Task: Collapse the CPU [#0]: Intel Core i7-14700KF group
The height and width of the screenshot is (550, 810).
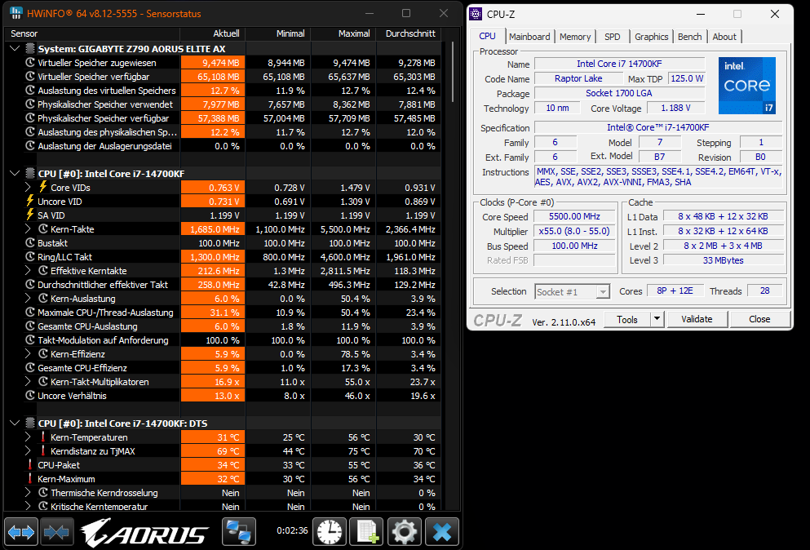Action: (x=15, y=173)
